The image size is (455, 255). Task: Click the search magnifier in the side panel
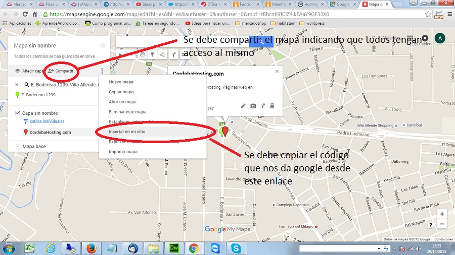pyautogui.click(x=27, y=85)
